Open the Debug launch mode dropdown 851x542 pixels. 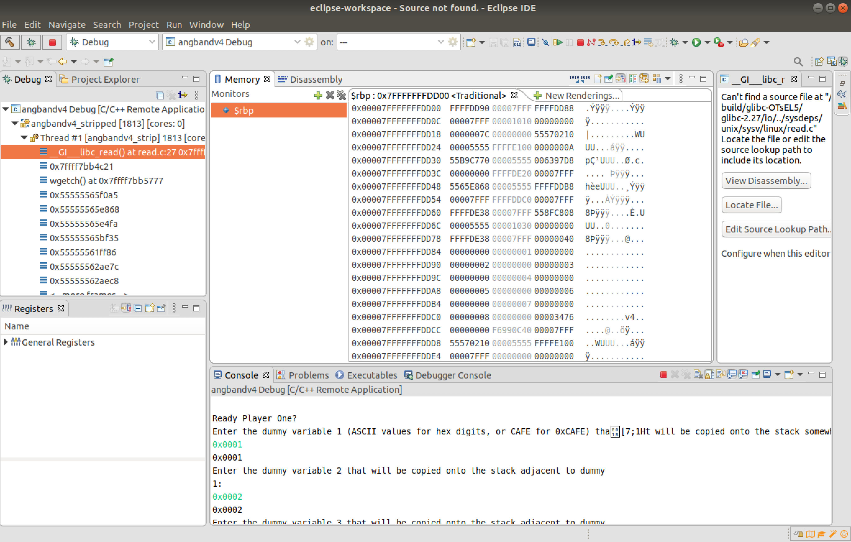click(x=112, y=43)
